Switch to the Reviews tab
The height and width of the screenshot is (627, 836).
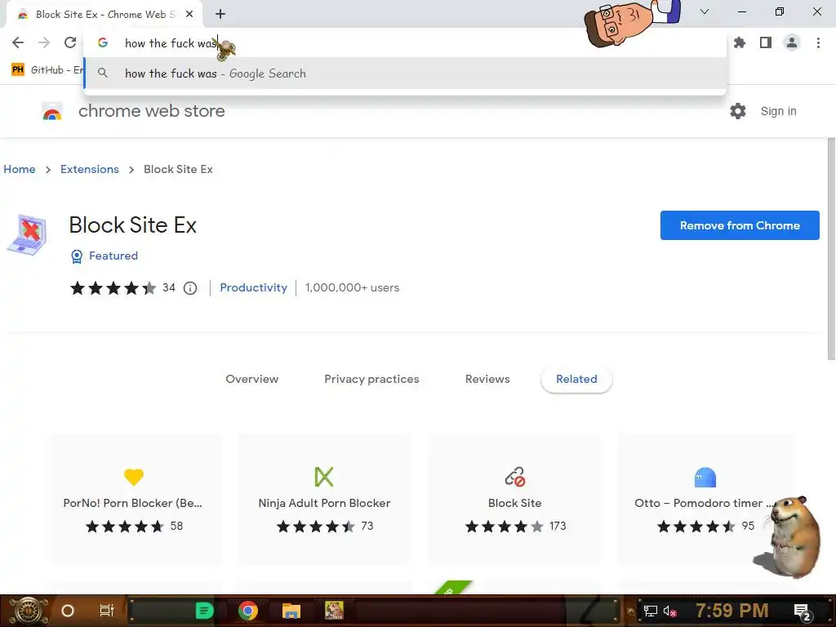(x=487, y=379)
